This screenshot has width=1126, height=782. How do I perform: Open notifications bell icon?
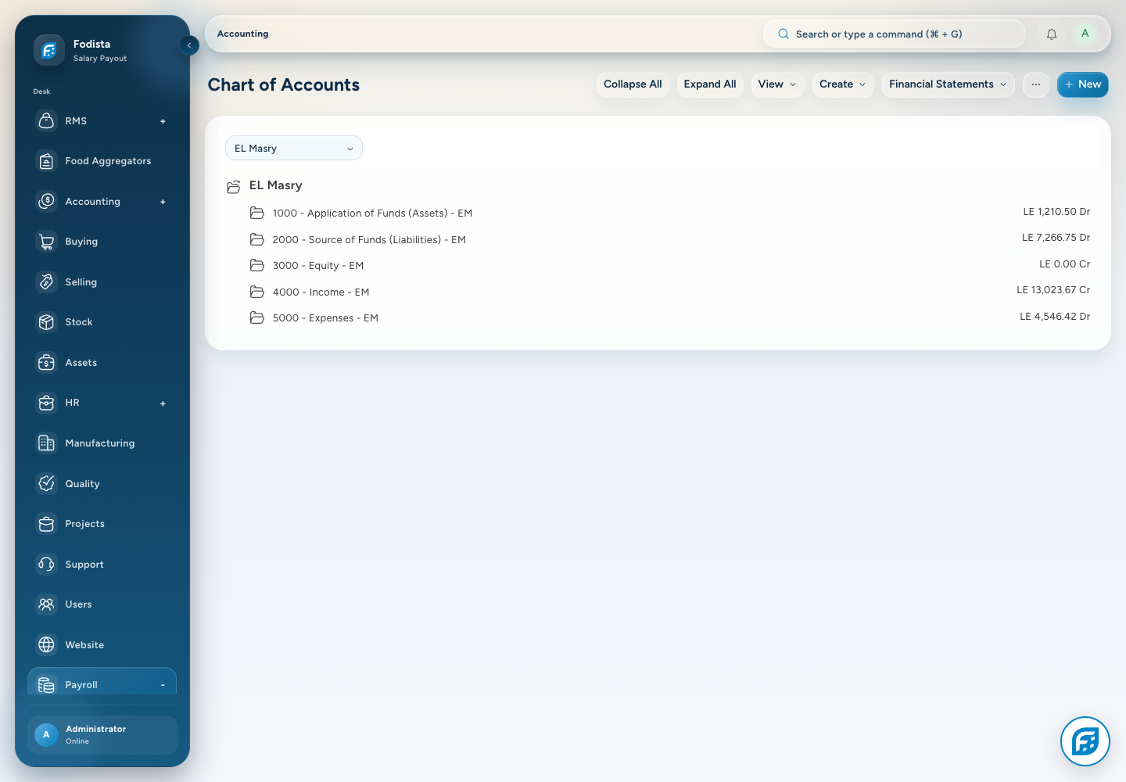coord(1052,34)
